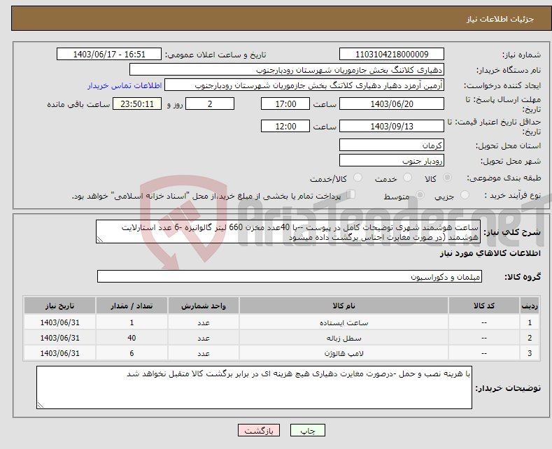Click the واحد شمارش column header

point(204,306)
